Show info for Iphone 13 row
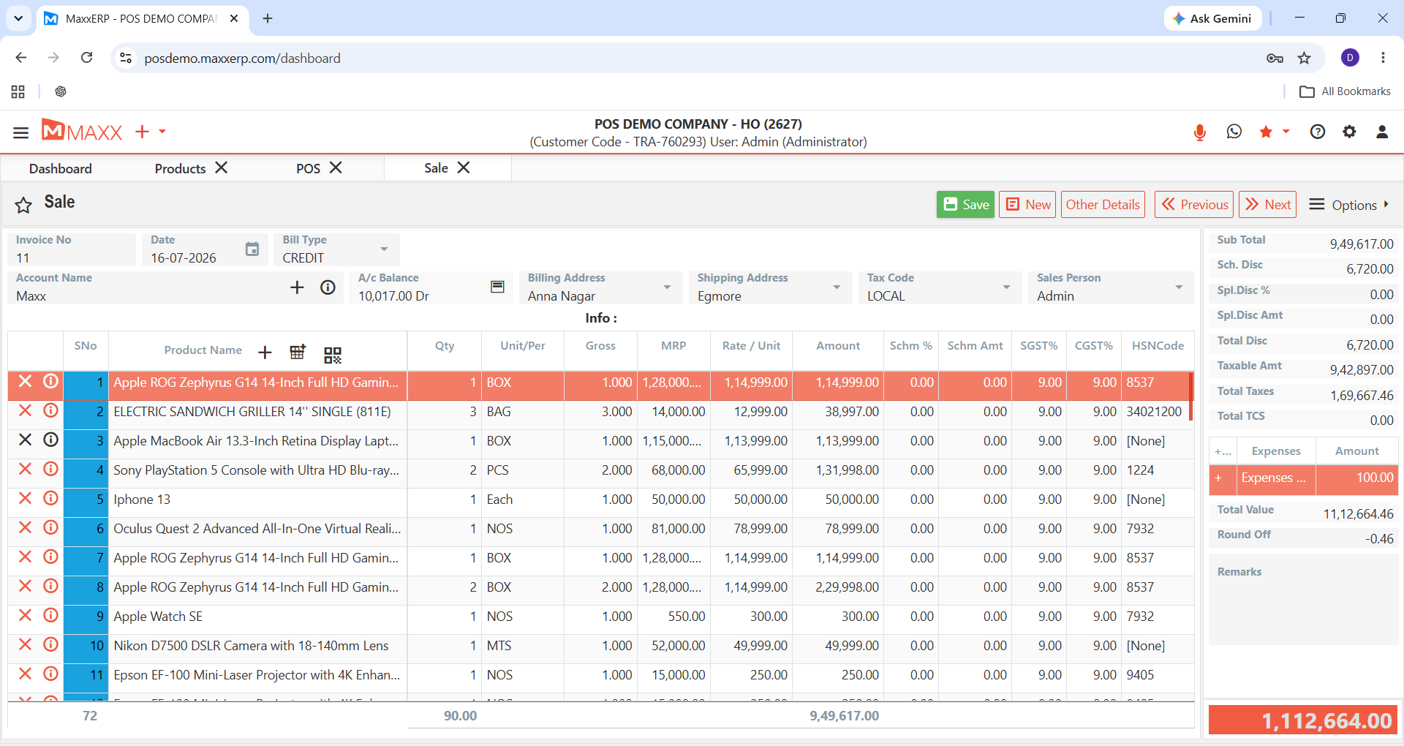 pyautogui.click(x=50, y=498)
